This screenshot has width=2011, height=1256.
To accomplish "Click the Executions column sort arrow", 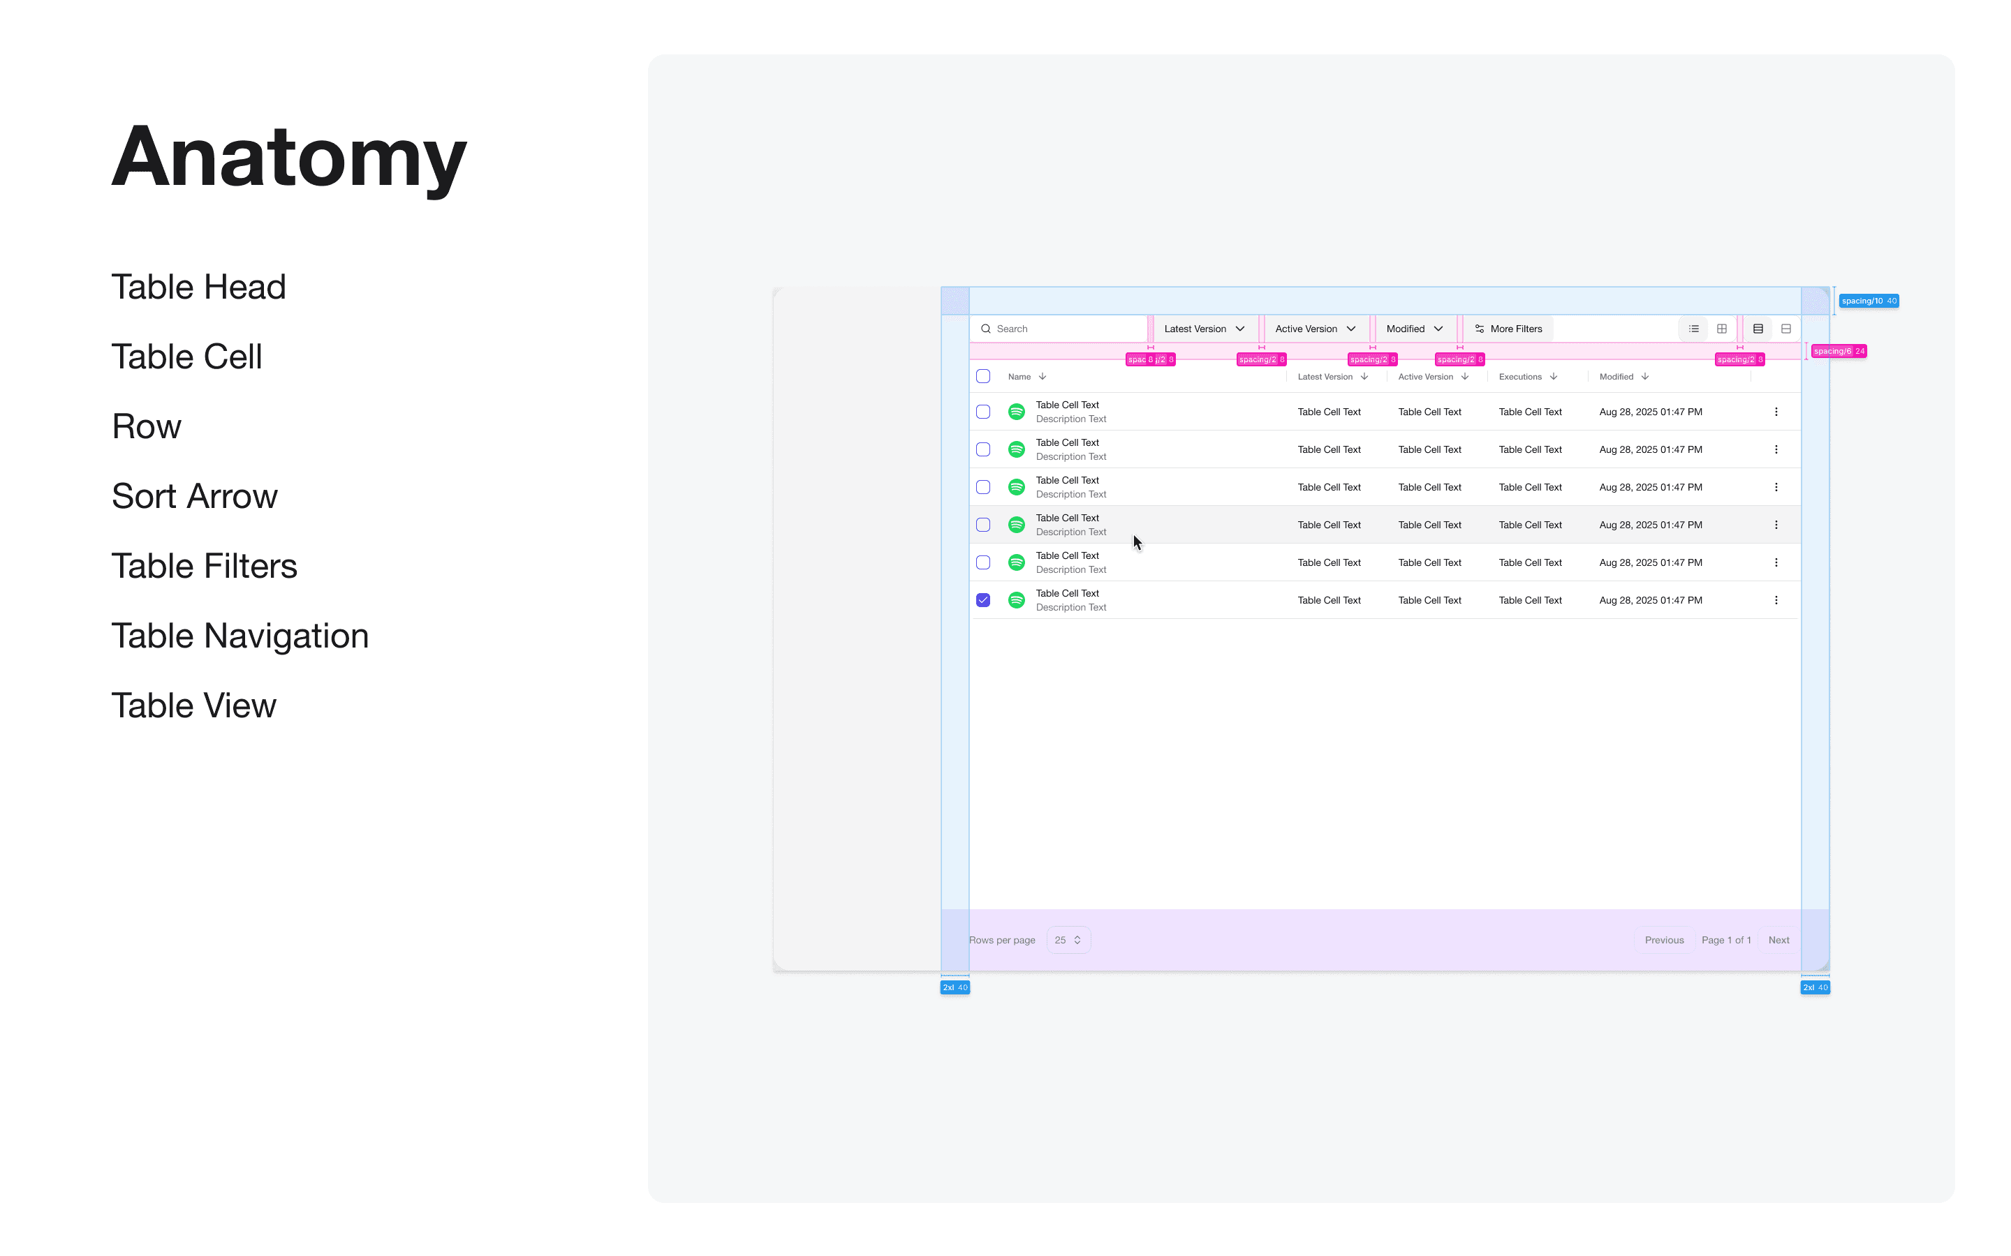I will (x=1553, y=377).
